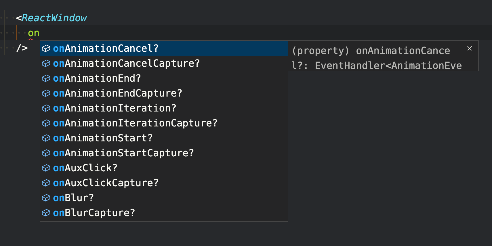Viewport: 492px width, 246px height.
Task: Click the property icon beside onAnimationIteration
Action: coord(46,108)
